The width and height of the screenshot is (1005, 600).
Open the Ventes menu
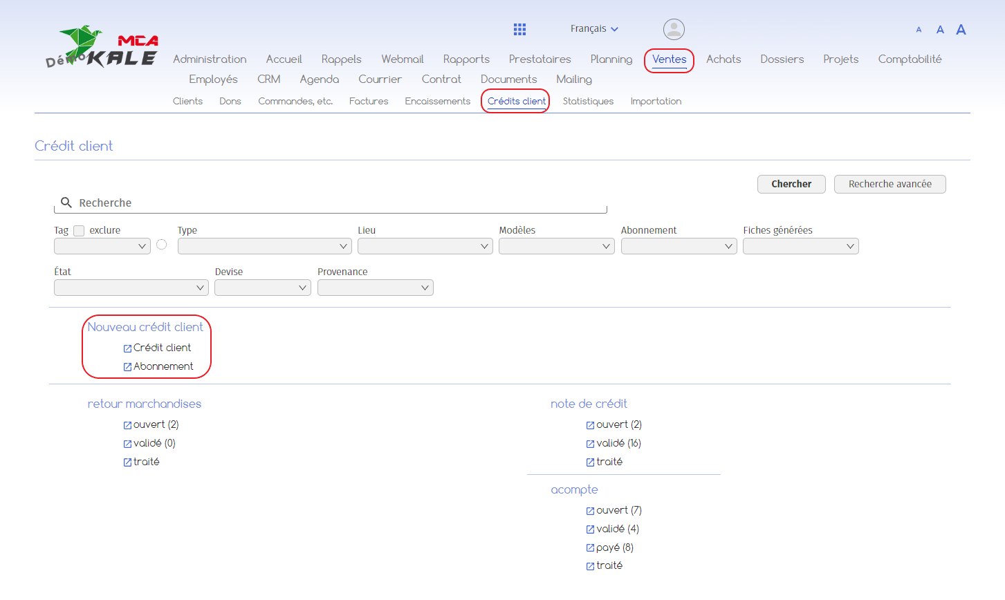[669, 59]
